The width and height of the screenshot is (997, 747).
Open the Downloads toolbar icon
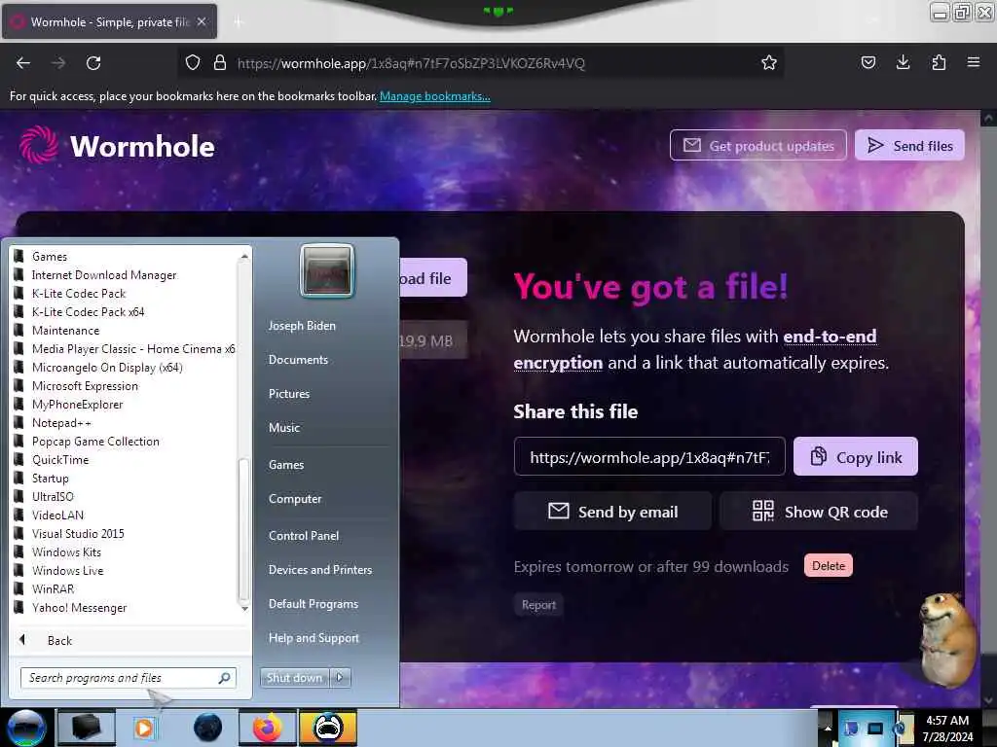pyautogui.click(x=903, y=63)
